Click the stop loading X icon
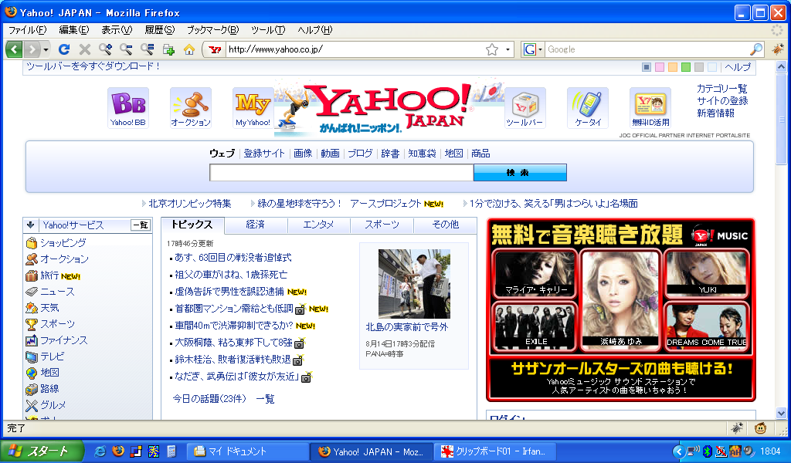 (85, 49)
